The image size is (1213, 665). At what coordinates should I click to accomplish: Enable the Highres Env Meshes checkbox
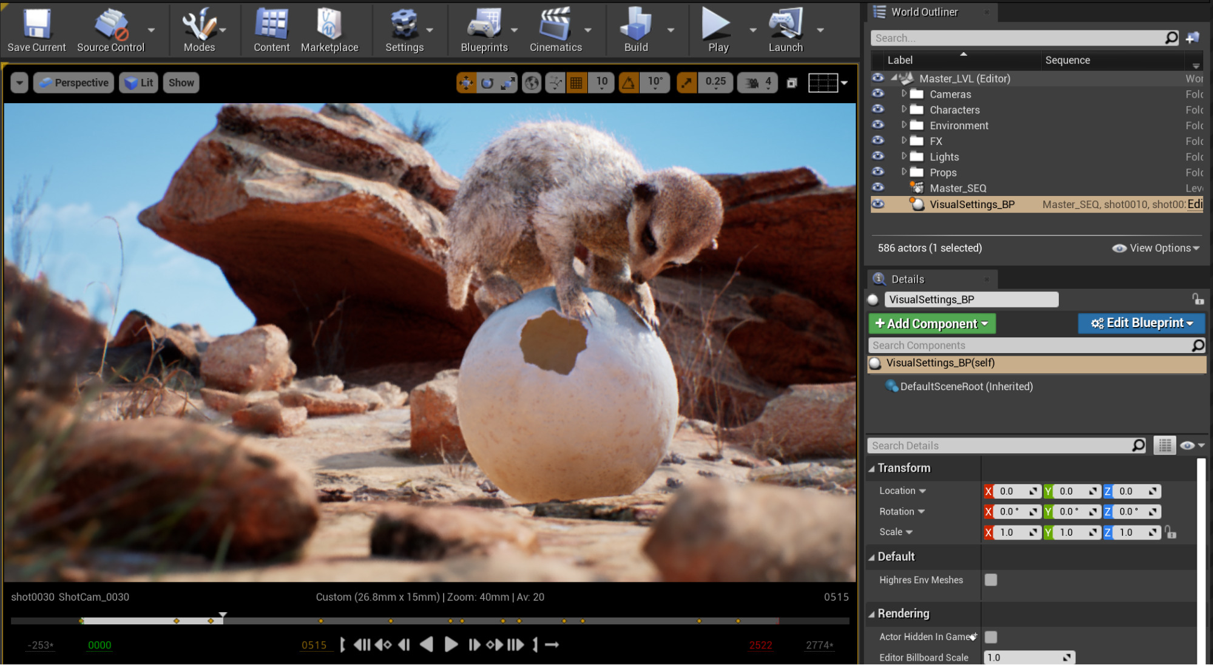pyautogui.click(x=991, y=580)
